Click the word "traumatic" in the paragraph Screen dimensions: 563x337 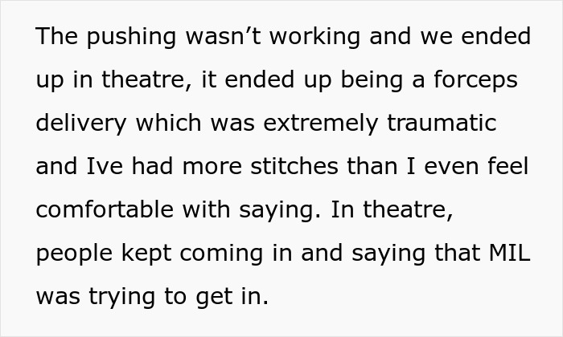(x=442, y=123)
